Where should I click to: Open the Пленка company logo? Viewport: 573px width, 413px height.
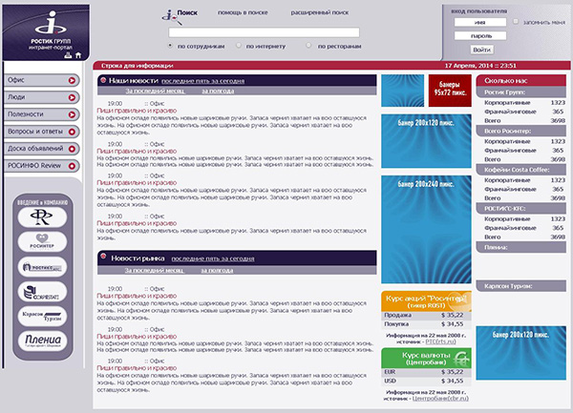(42, 341)
